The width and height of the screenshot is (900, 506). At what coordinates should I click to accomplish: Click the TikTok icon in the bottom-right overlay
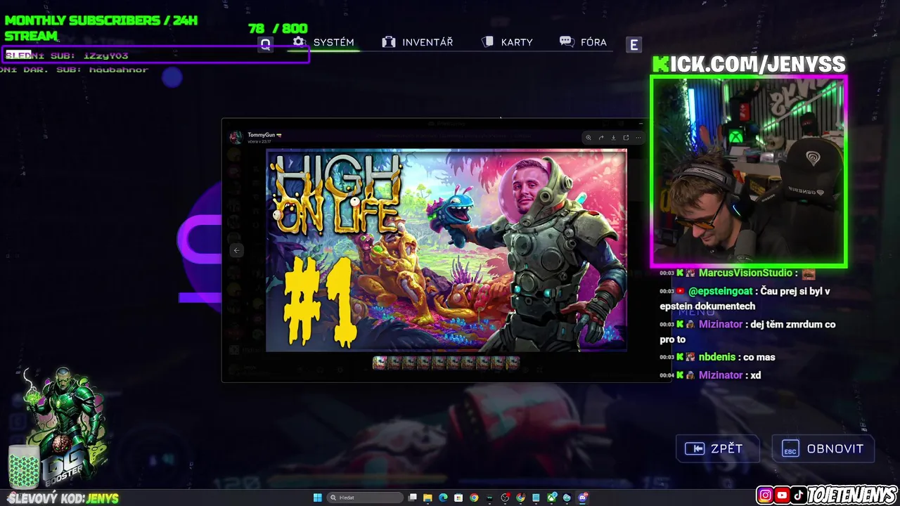798,495
